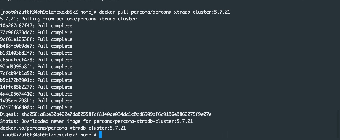Click layer ID c65adfeef478
Screen dimensions: 340x140
pos(17,60)
